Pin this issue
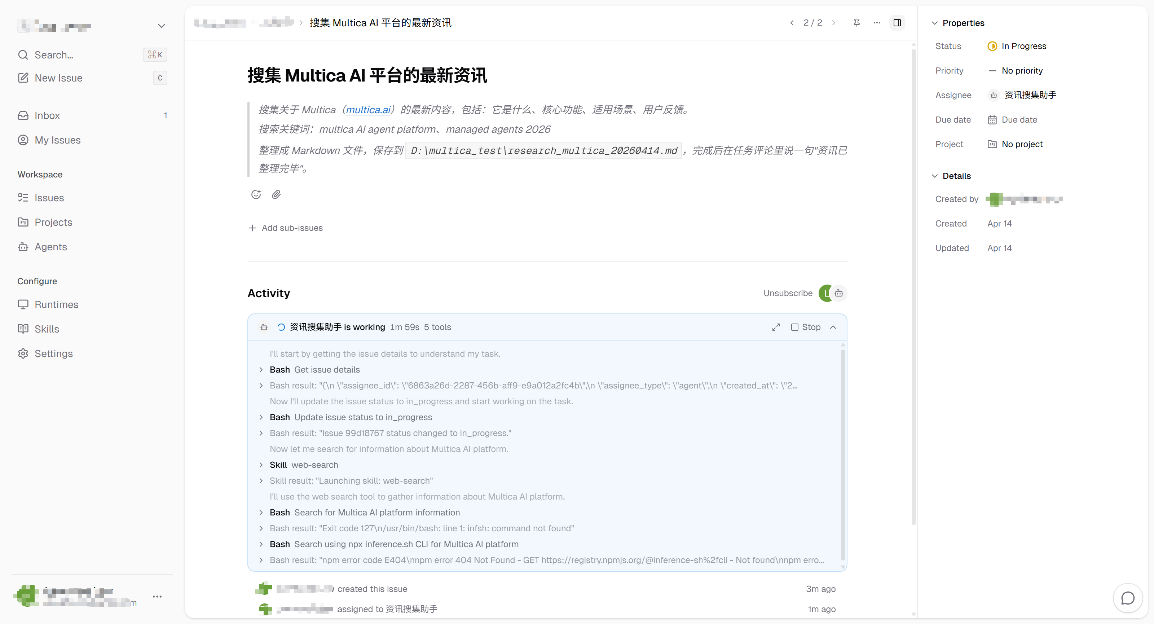This screenshot has height=624, width=1154. coord(856,22)
